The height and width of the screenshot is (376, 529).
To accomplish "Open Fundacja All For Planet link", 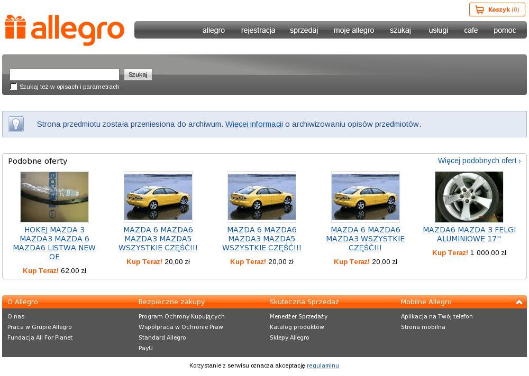I will (x=40, y=337).
